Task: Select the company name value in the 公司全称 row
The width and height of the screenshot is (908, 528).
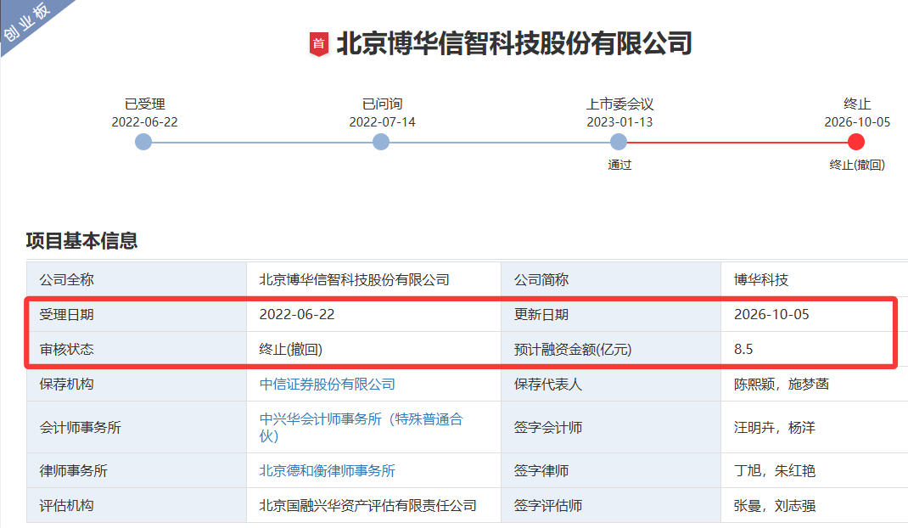Action: 355,280
